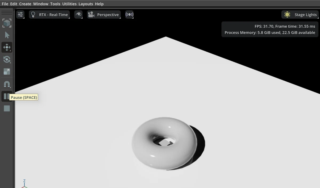Open the Edit menu
This screenshot has width=320, height=188.
[x=14, y=4]
